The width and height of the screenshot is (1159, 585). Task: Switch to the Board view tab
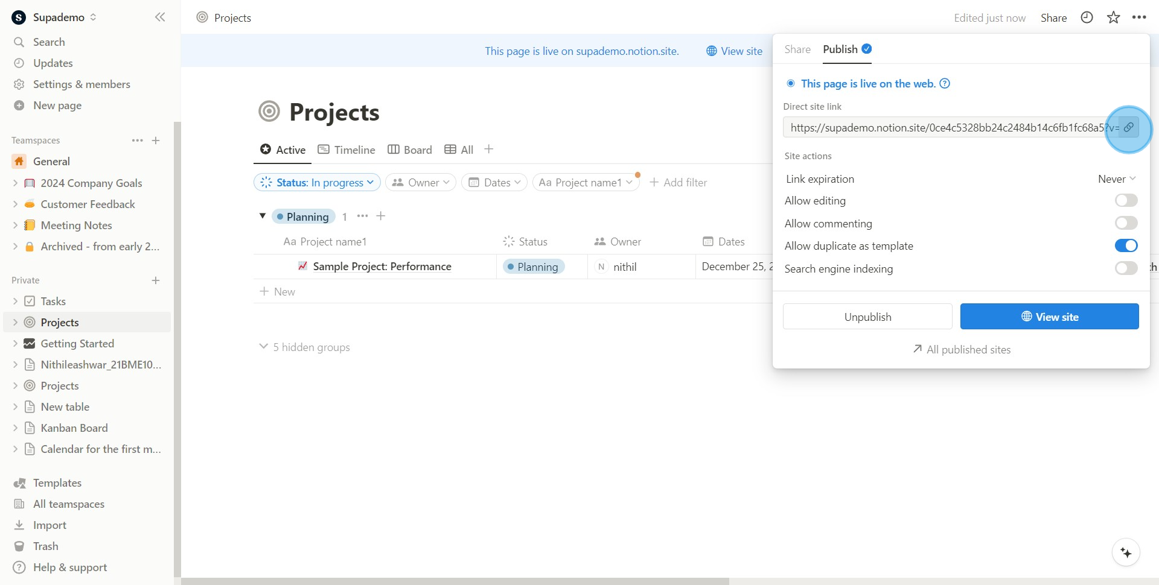pyautogui.click(x=410, y=150)
